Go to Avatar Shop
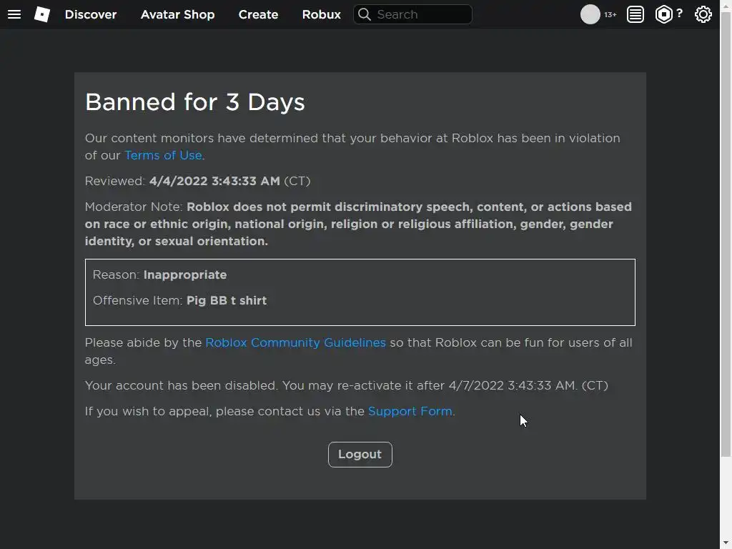The image size is (732, 549). tap(177, 14)
